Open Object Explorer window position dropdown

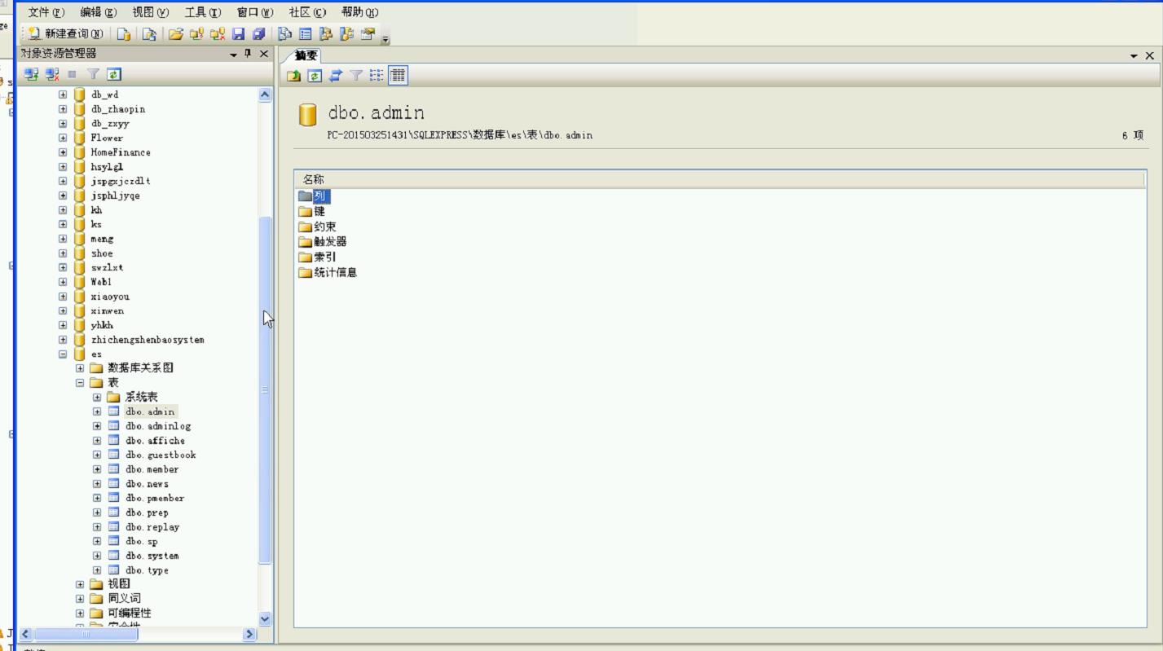click(234, 55)
